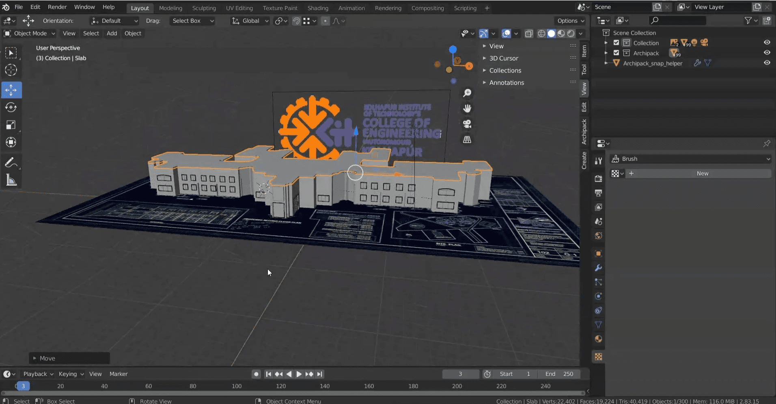The height and width of the screenshot is (404, 776).
Task: Select the Move tool
Action: click(11, 90)
